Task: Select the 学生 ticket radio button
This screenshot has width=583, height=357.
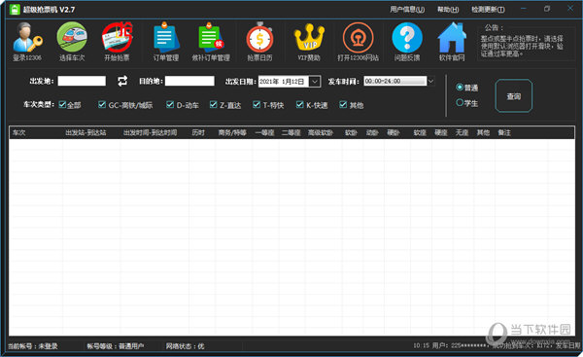Action: pyautogui.click(x=460, y=102)
